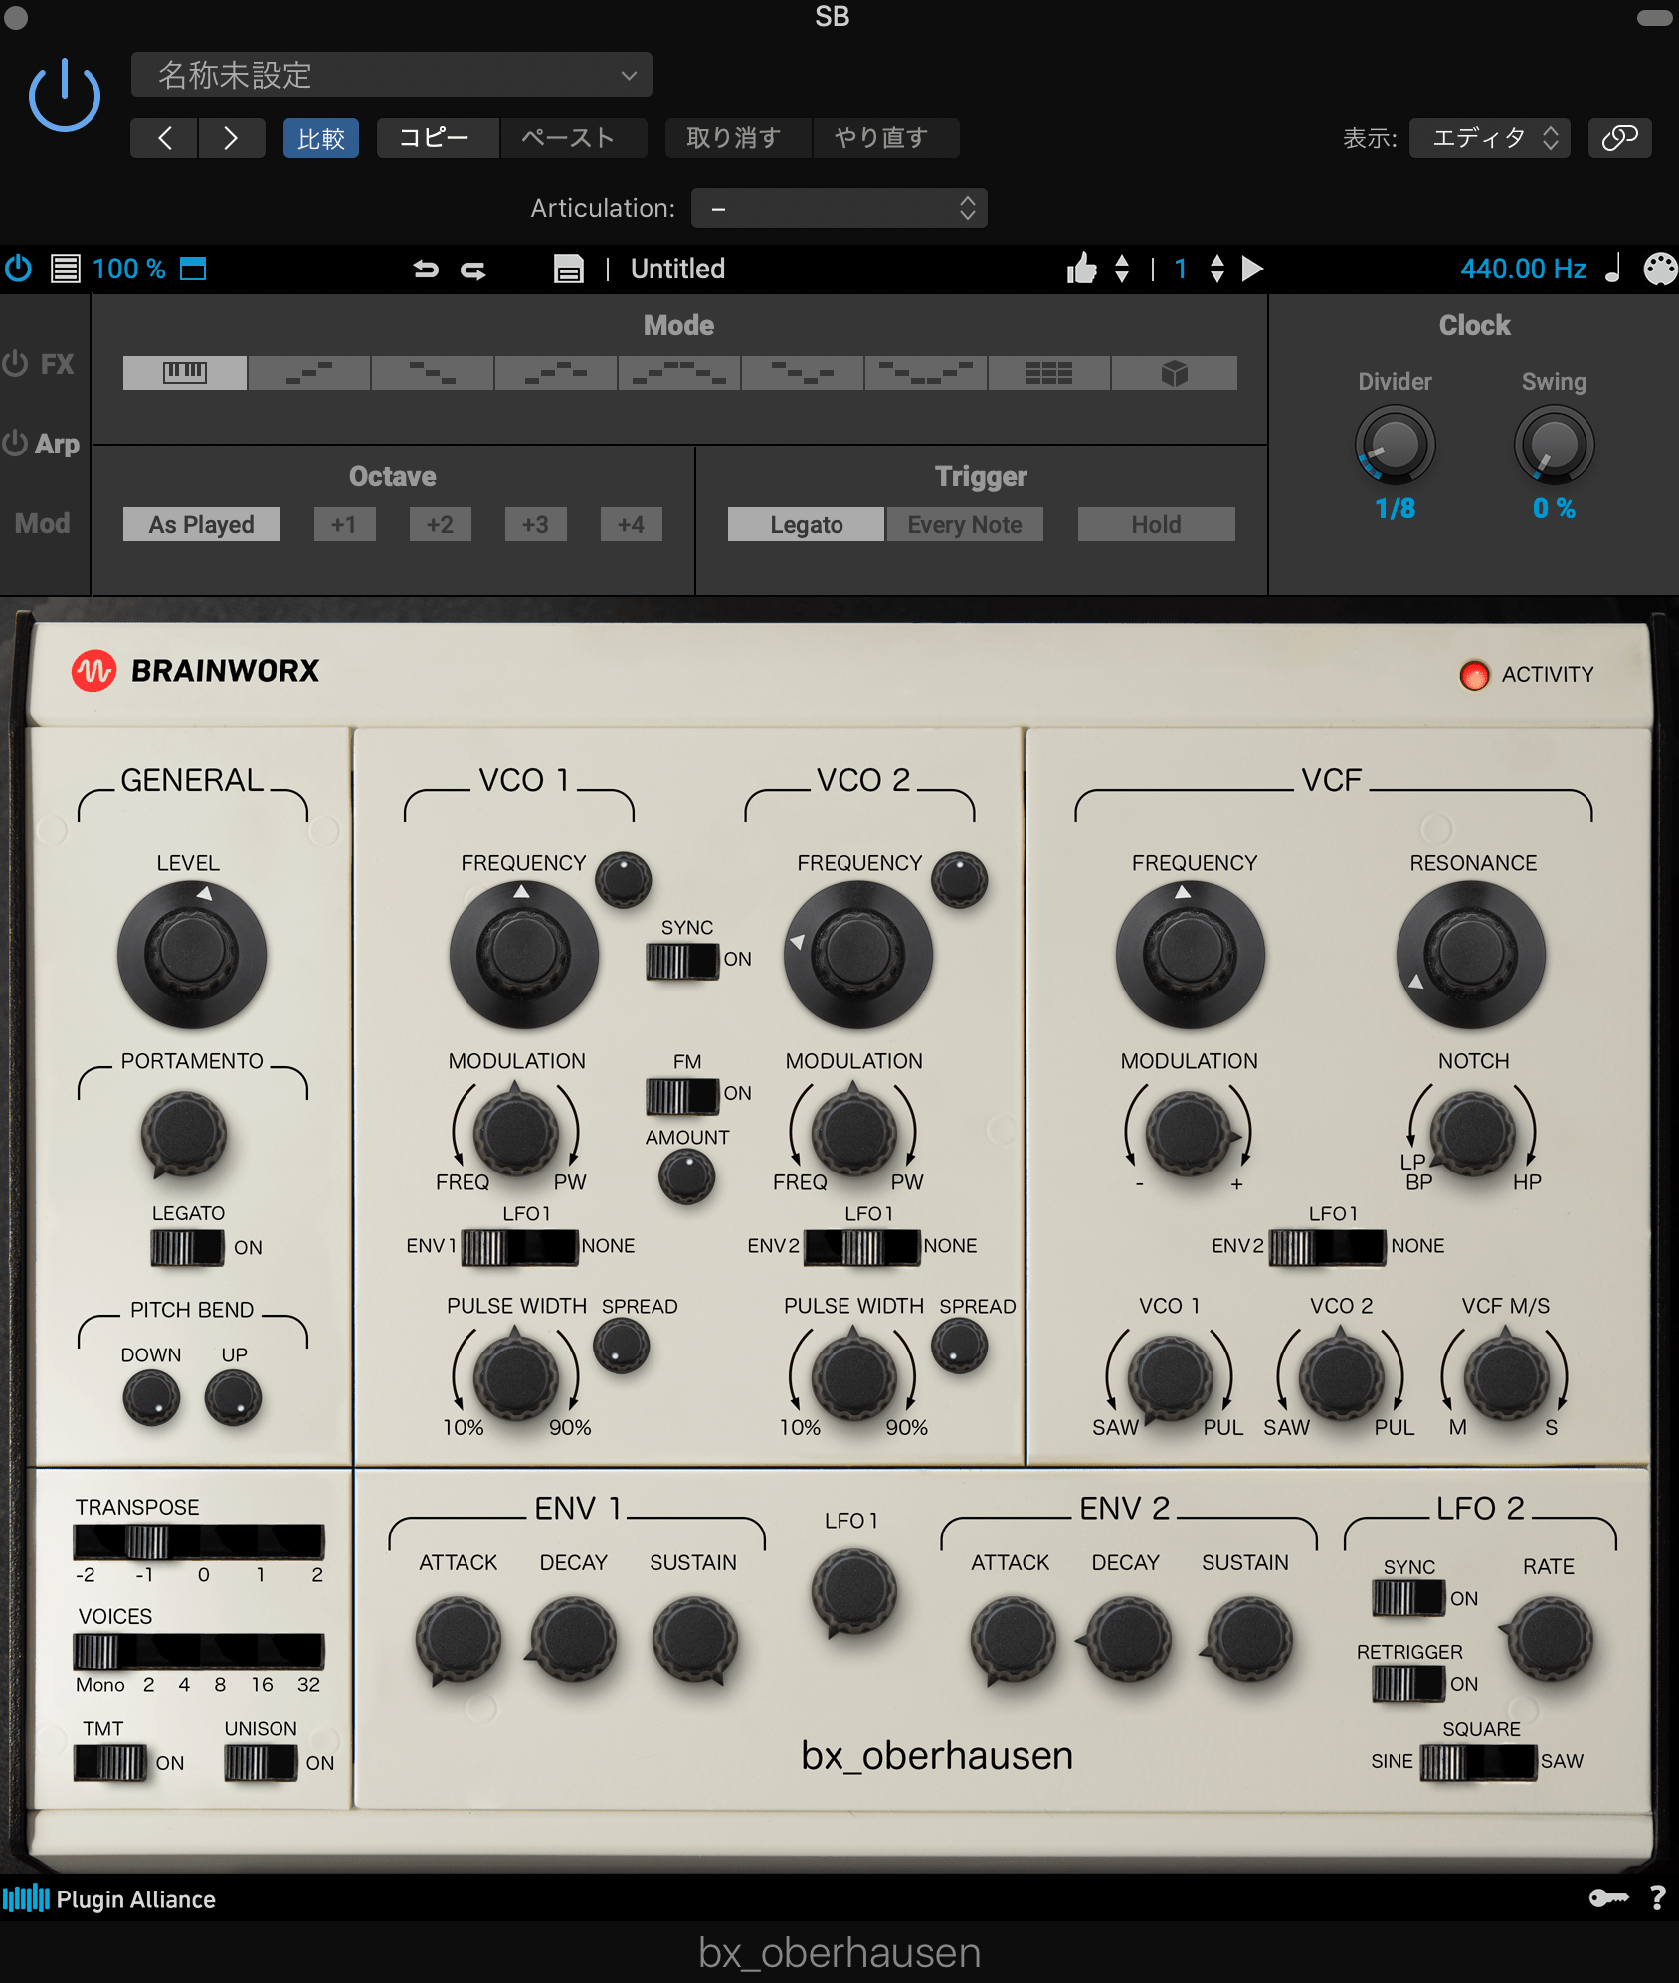Image resolution: width=1679 pixels, height=1983 pixels.
Task: Select the ascending arp mode pattern
Action: coord(308,373)
